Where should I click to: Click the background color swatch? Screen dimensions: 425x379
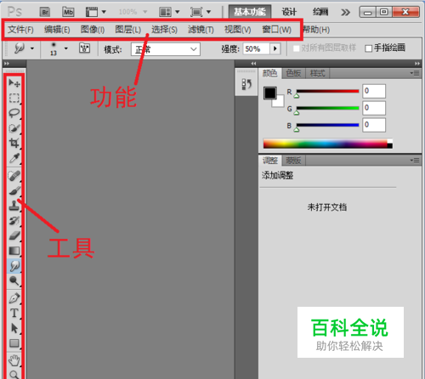coord(280,102)
